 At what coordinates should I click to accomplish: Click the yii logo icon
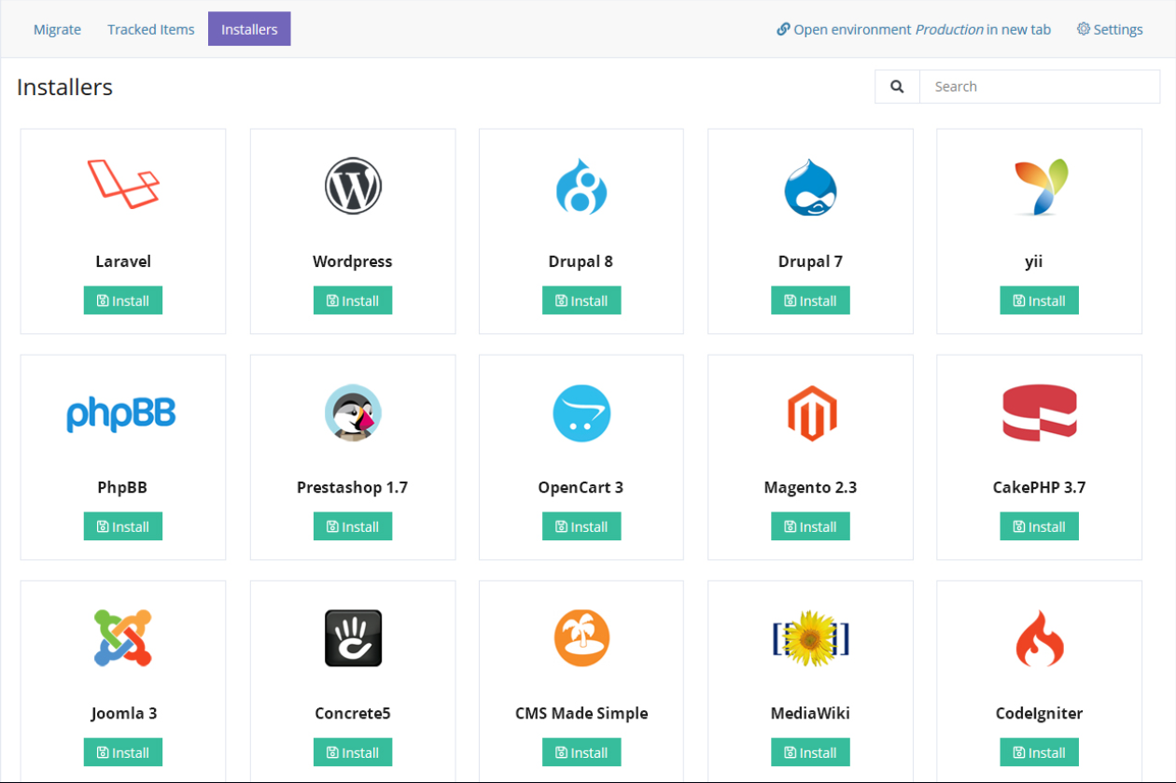click(1040, 186)
